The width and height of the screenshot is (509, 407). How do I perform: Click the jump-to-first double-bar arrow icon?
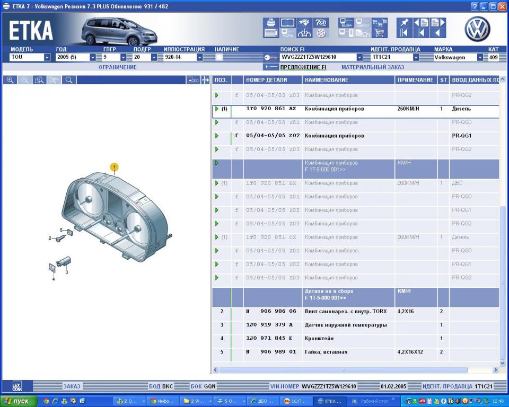coord(405,33)
